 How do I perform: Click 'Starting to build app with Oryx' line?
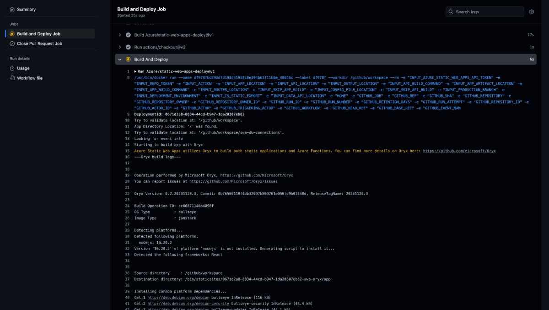point(168,145)
